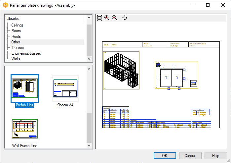The height and width of the screenshot is (163, 231).
Task: Click the Cancel button
Action: 190,156
